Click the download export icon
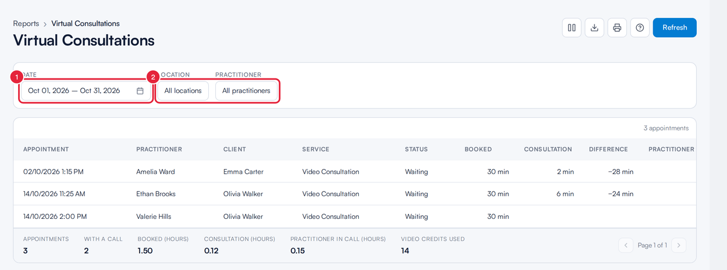Screen dimensions: 727x270 594,27
